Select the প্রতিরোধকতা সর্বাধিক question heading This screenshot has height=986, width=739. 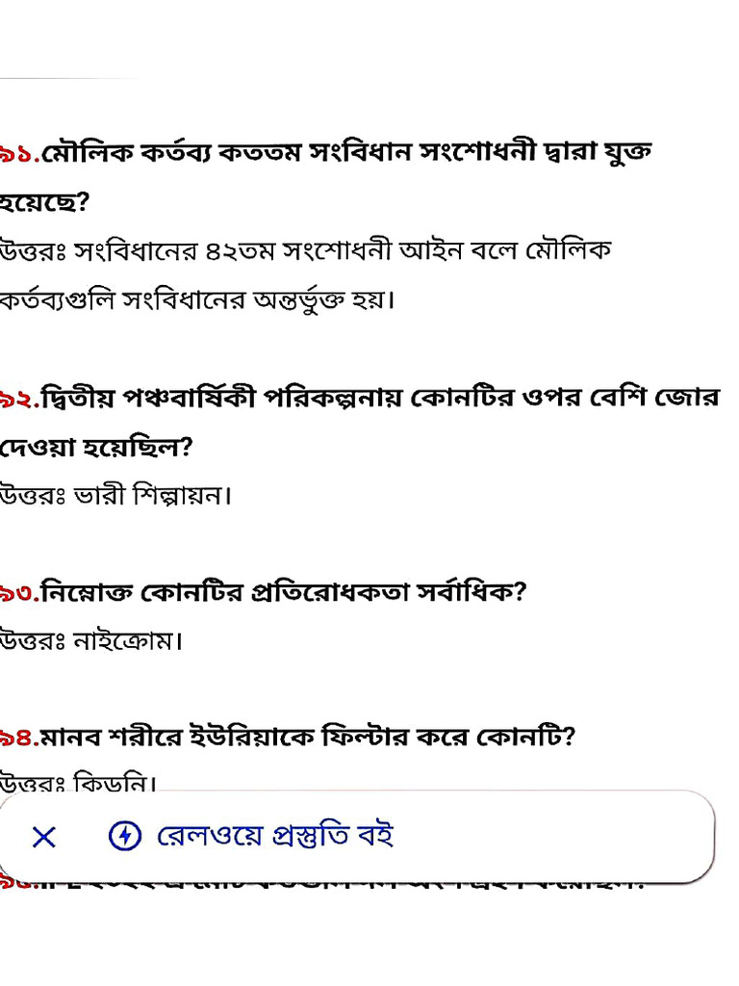tap(263, 593)
